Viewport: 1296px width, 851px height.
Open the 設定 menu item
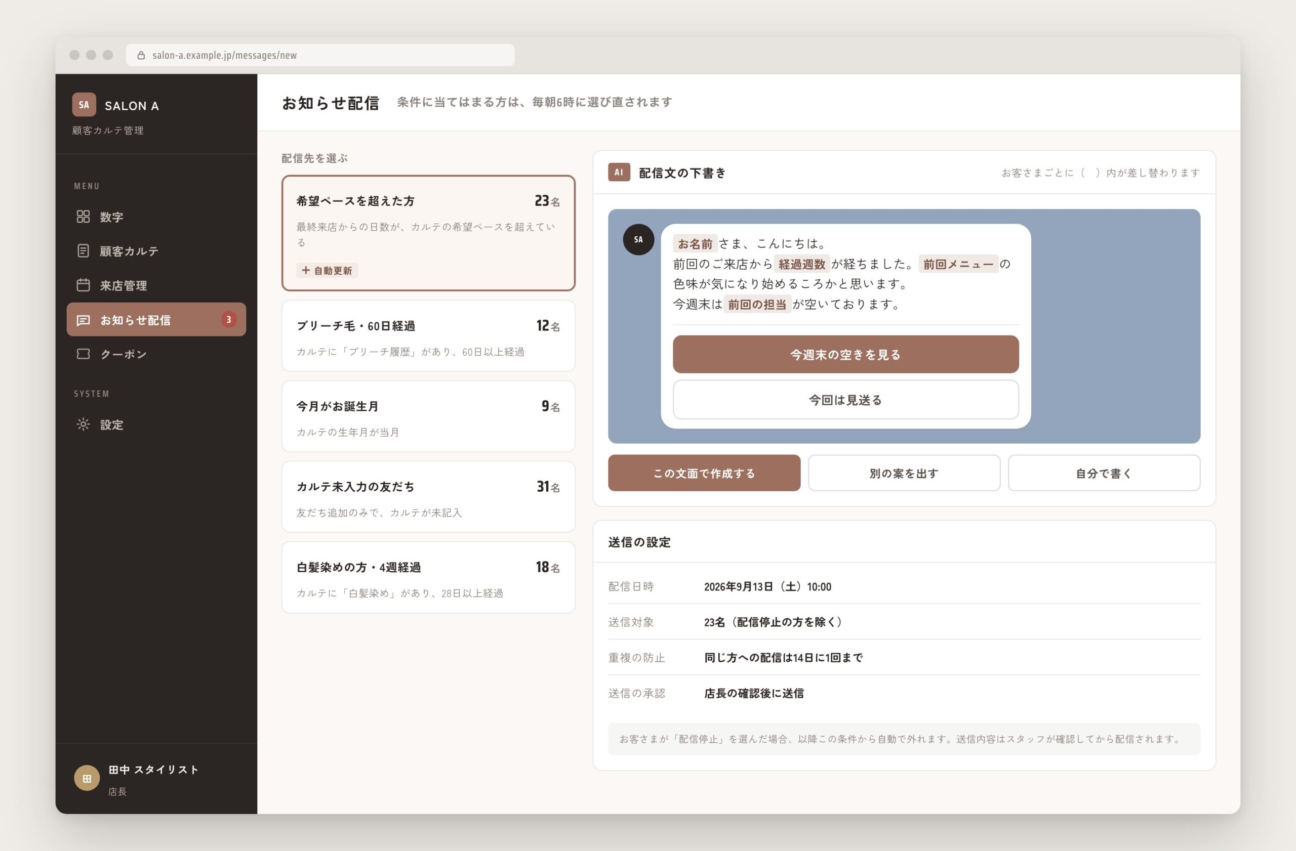(x=156, y=424)
